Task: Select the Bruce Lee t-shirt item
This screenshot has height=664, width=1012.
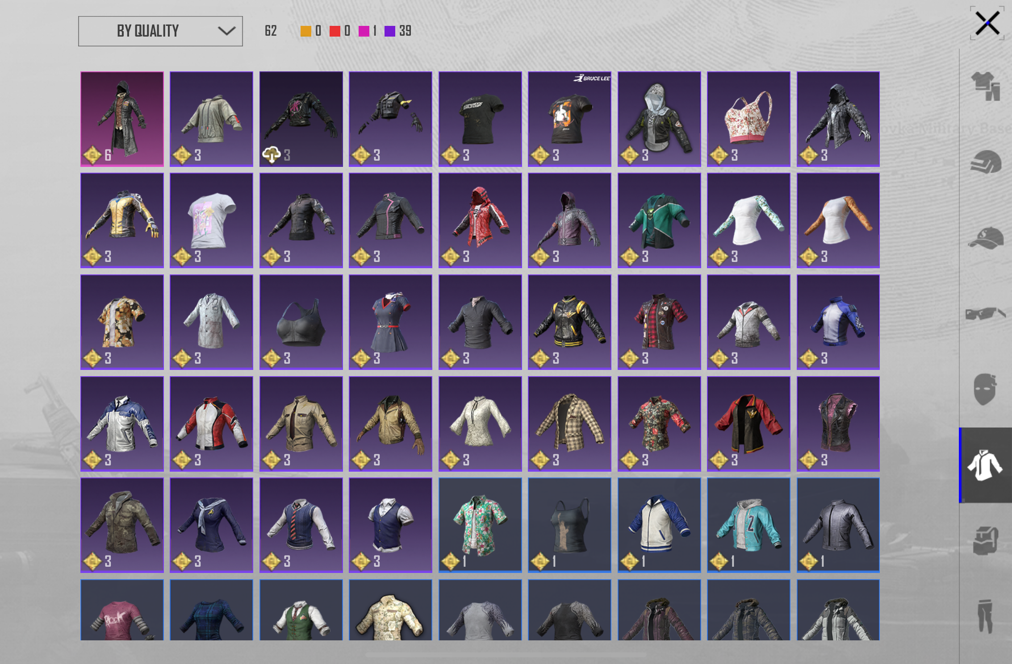Action: click(x=569, y=119)
